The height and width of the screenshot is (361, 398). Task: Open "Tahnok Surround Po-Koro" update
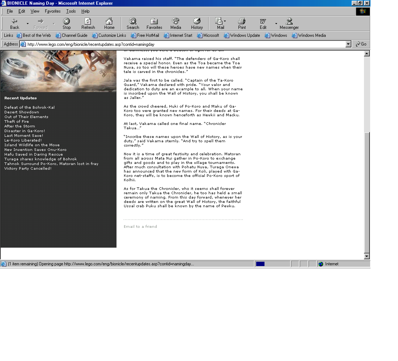[51, 164]
